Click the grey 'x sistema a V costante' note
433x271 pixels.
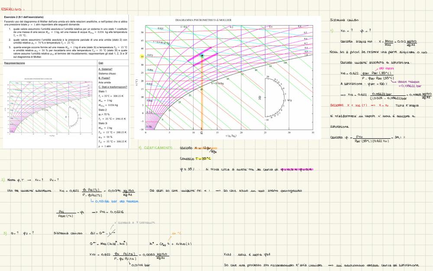[x=135, y=222]
